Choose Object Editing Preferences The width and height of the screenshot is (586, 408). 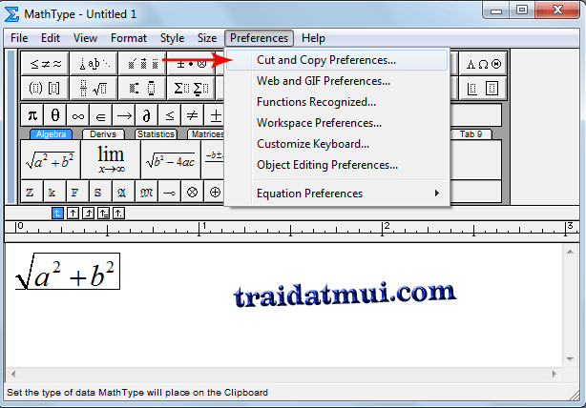pos(337,165)
